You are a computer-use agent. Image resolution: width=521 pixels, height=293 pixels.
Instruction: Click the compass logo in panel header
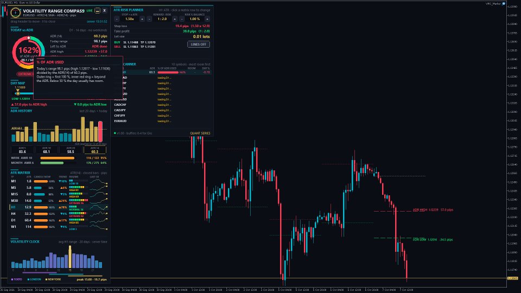click(x=15, y=12)
